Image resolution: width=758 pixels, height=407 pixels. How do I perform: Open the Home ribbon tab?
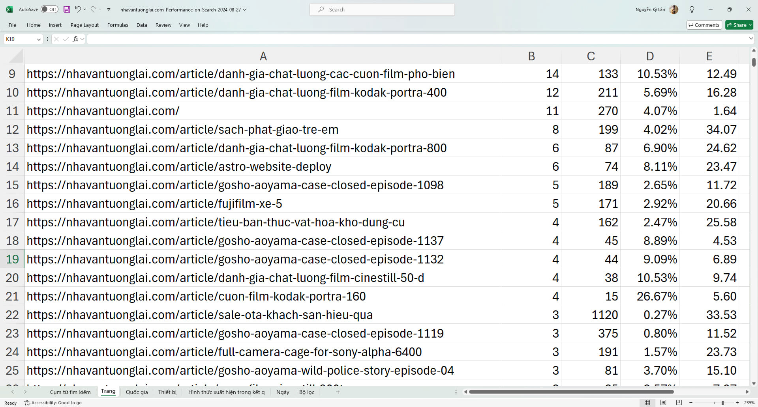click(x=34, y=25)
